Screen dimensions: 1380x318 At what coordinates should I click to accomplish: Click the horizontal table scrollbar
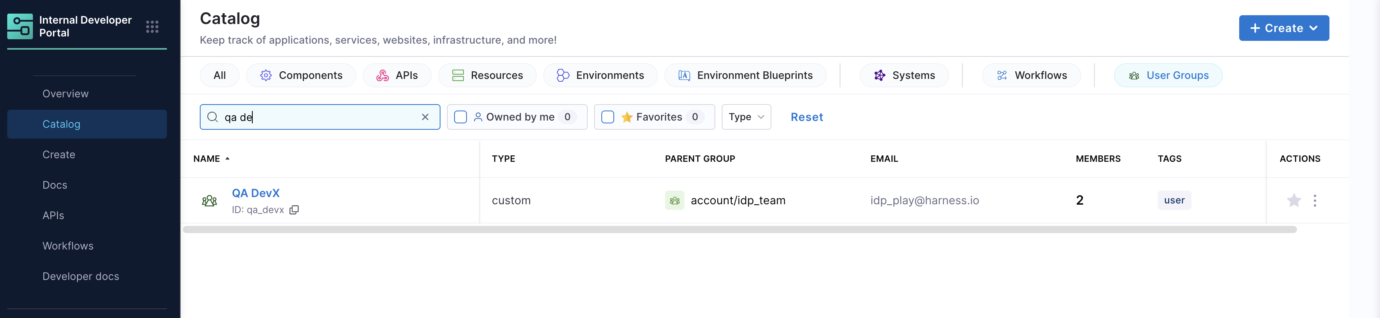(x=739, y=229)
